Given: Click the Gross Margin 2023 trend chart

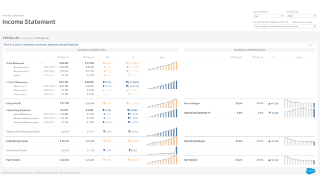Looking at the screenshot, I should coord(299,104).
